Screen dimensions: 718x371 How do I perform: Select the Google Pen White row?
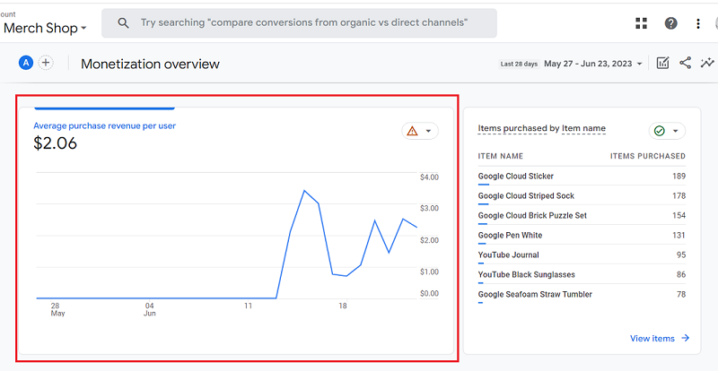pos(582,235)
